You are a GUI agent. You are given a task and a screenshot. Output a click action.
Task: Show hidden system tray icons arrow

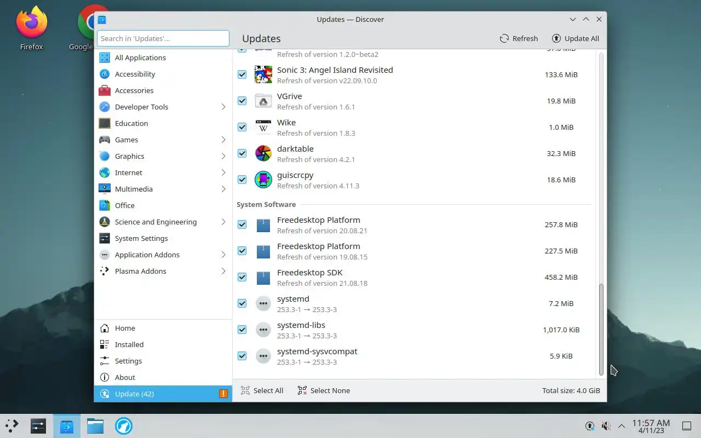point(622,426)
